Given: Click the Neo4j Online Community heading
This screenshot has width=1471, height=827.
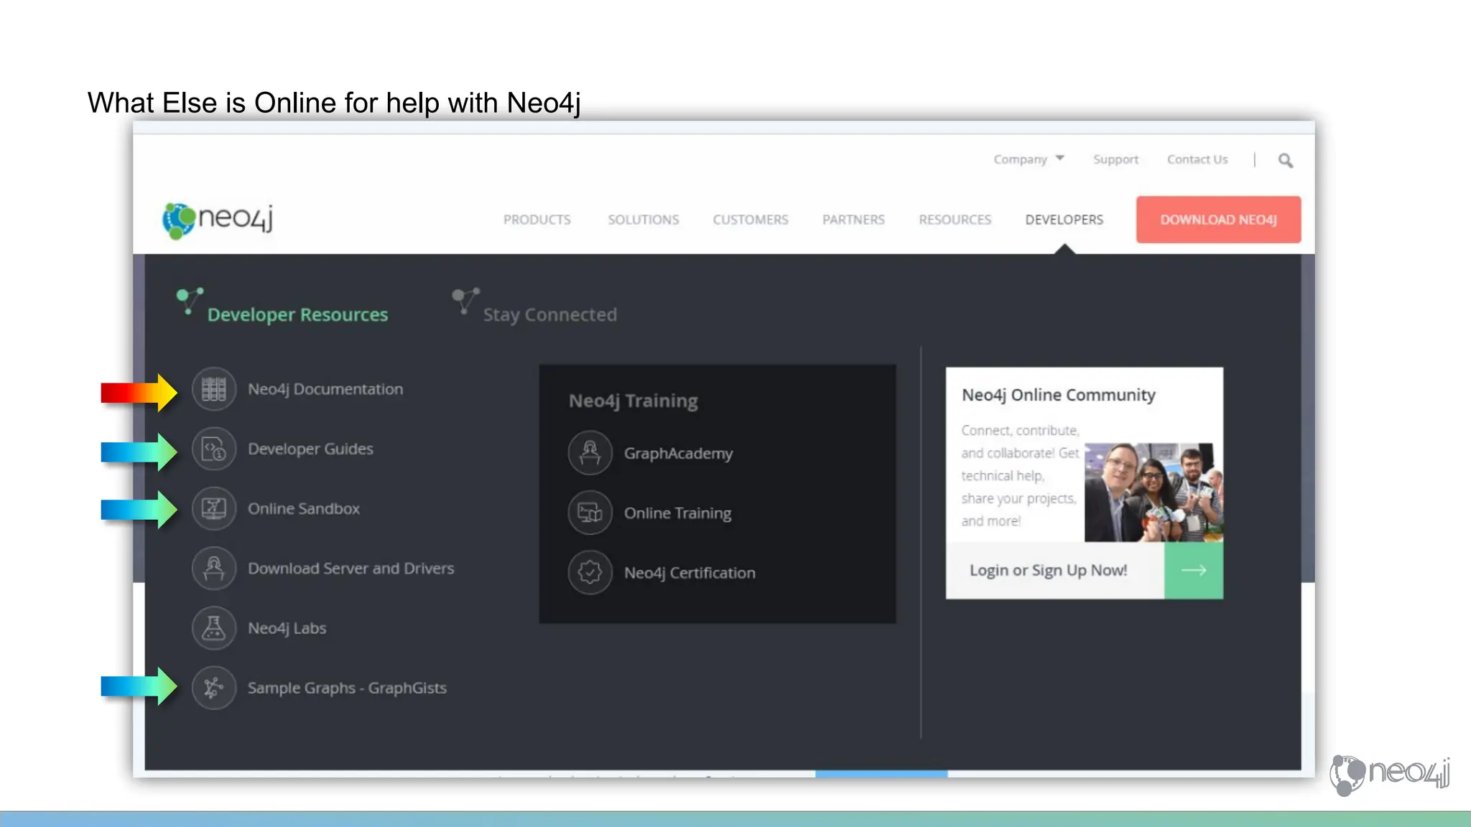Looking at the screenshot, I should tap(1058, 395).
